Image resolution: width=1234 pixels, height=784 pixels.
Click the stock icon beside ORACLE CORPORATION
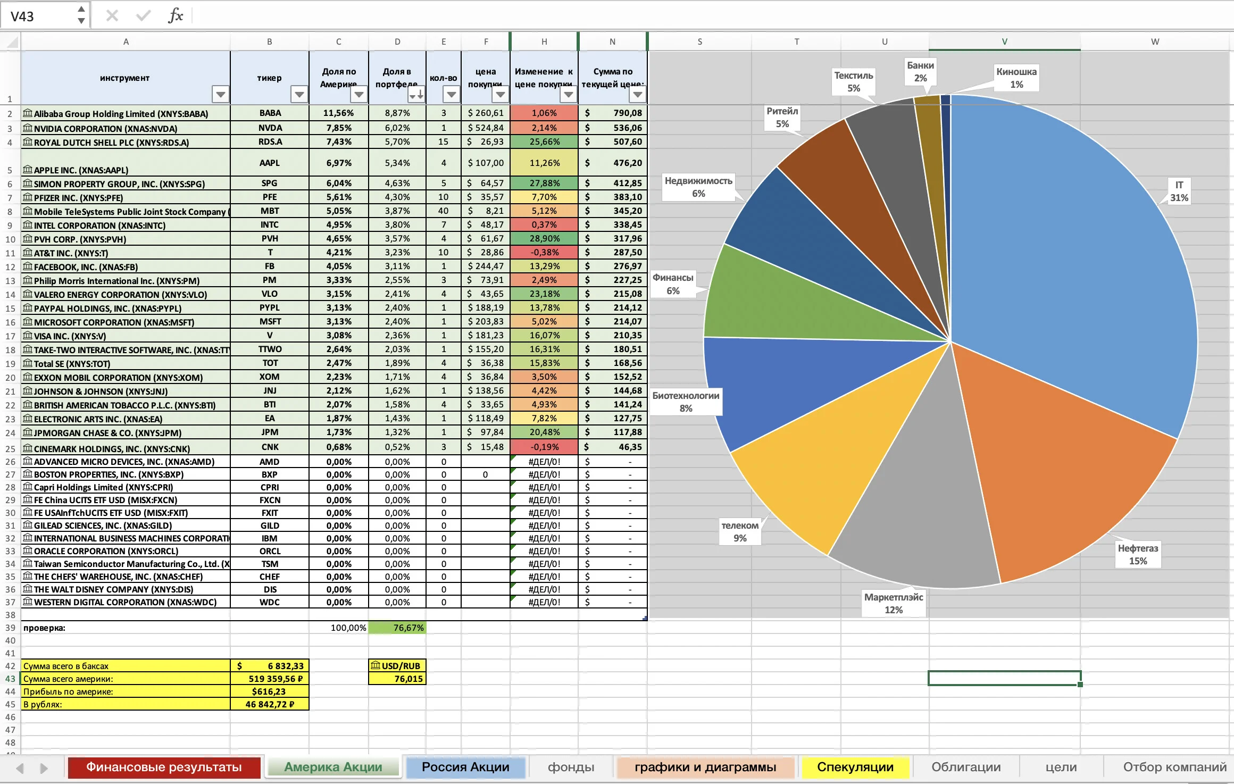tap(28, 550)
